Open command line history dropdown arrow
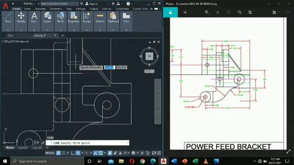This screenshot has height=165, width=294. coord(128,143)
